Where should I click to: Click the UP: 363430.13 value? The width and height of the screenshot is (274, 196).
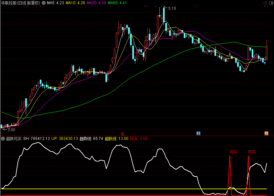pos(65,139)
